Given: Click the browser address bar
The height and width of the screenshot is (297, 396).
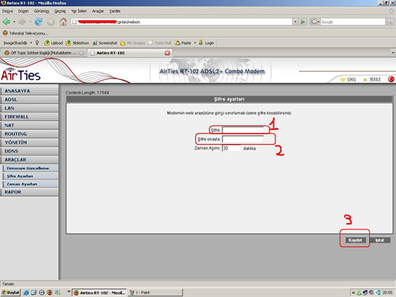Looking at the screenshot, I should coord(182,22).
